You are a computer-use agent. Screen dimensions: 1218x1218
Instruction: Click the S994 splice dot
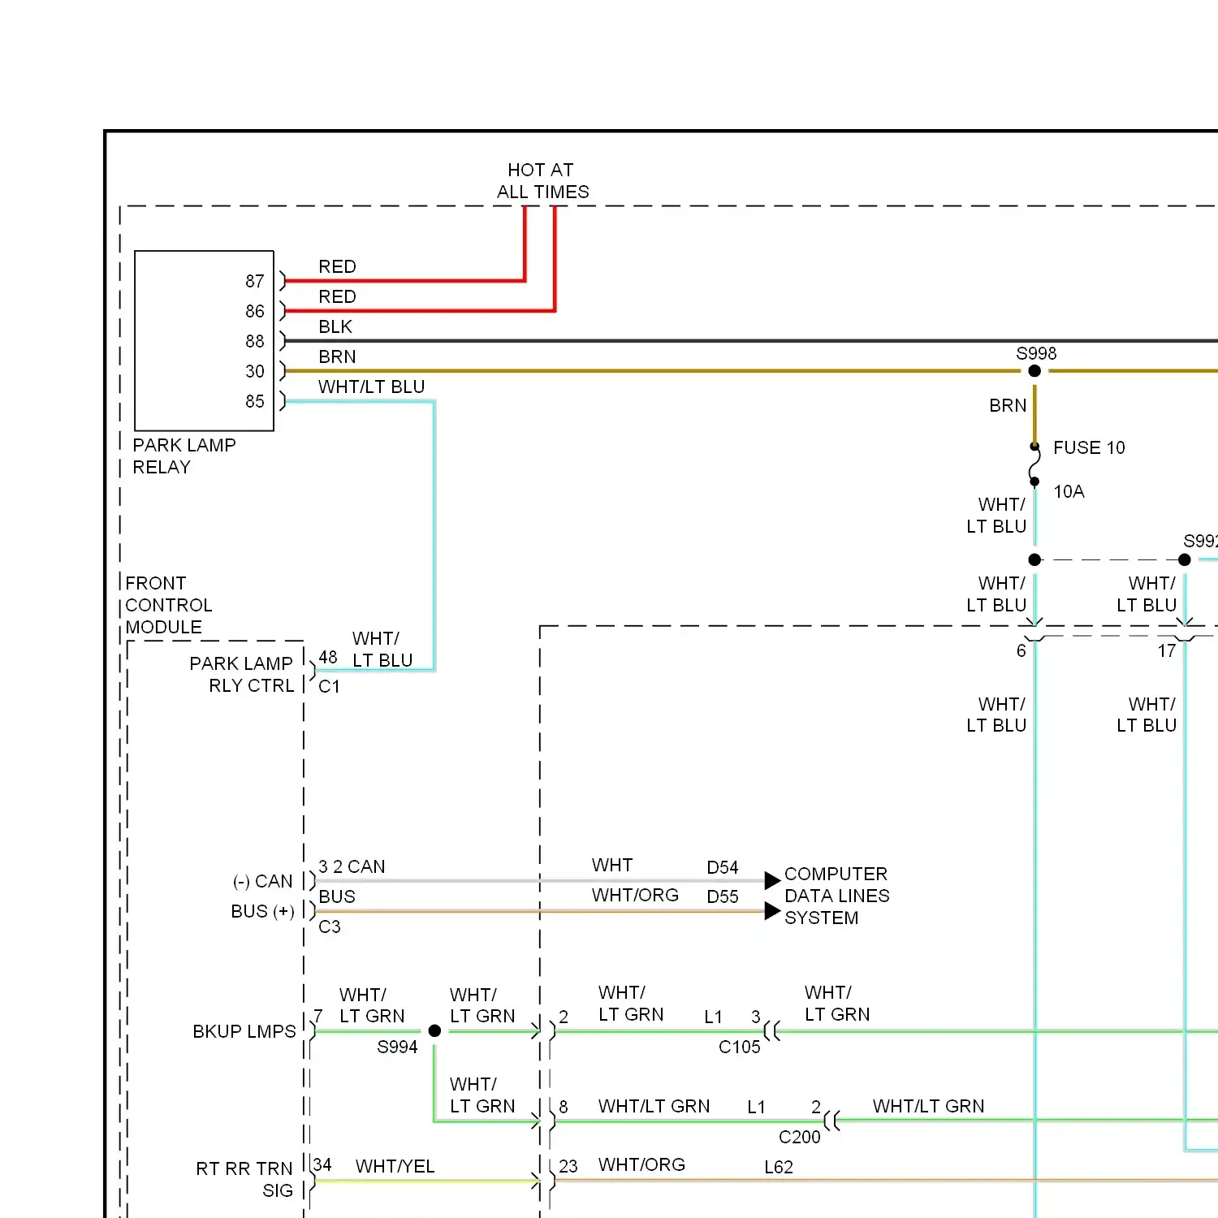(434, 1030)
